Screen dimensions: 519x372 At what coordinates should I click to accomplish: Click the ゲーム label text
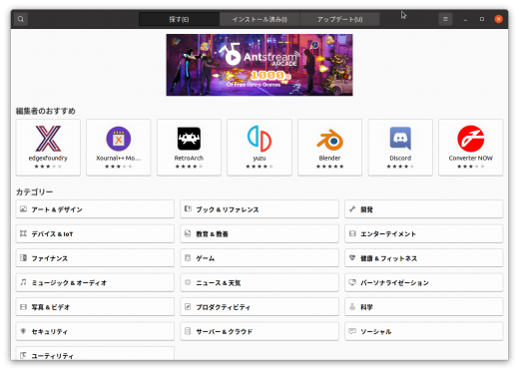coord(206,258)
